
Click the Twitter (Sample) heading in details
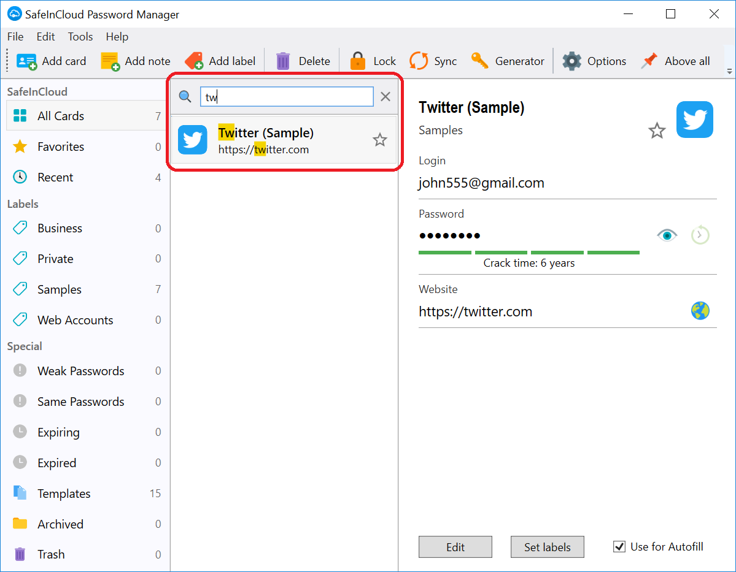471,107
